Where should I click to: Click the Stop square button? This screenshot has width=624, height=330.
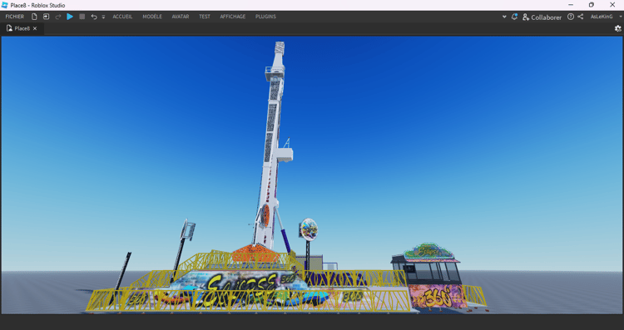tap(82, 17)
